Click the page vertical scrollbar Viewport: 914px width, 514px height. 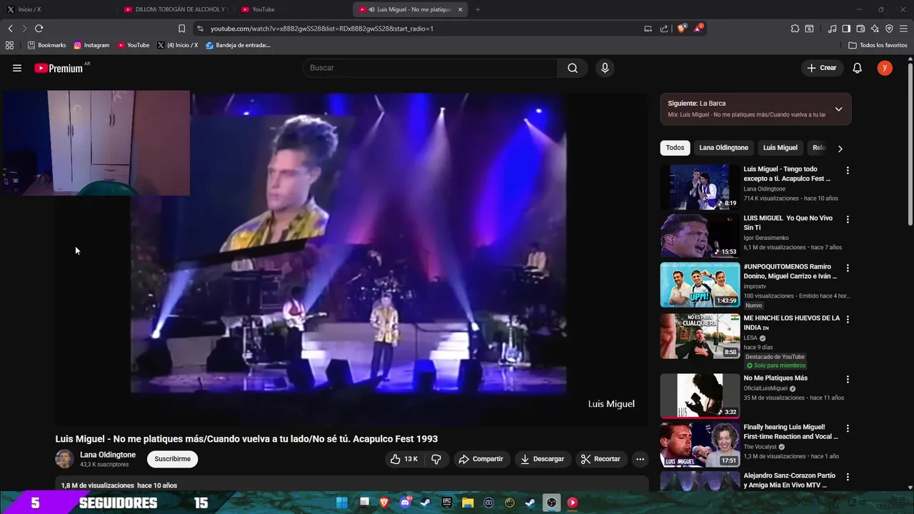910,143
